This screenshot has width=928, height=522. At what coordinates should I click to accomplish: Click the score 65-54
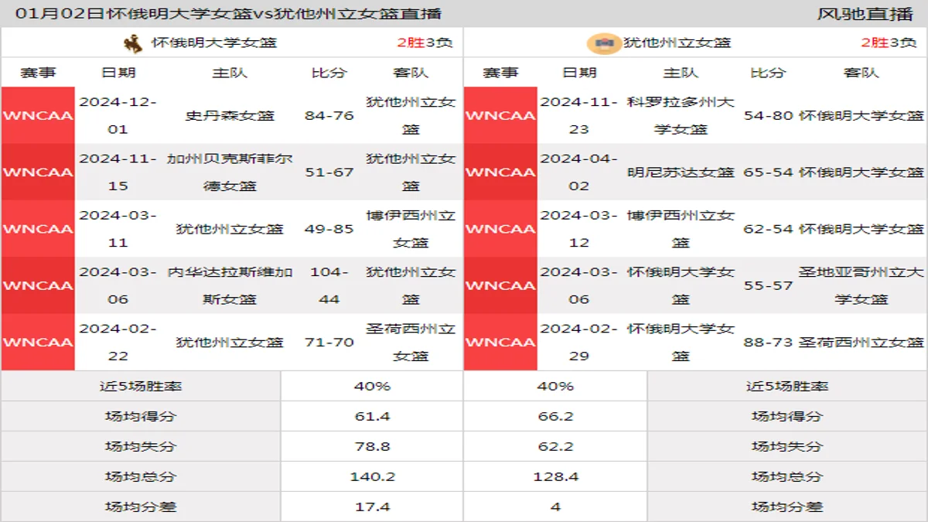tap(768, 172)
